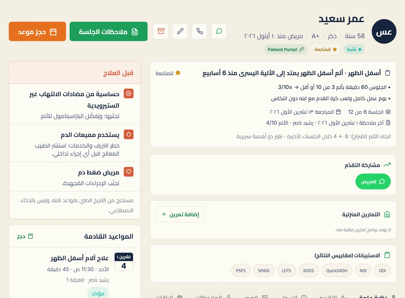Select the ODI questionnaire chip
405x298 pixels.
point(382,271)
